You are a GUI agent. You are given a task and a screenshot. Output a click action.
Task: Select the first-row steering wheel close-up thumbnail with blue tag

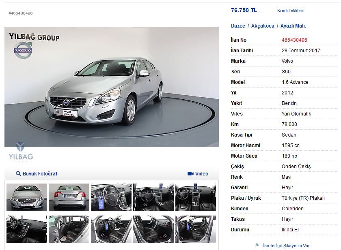point(111,197)
